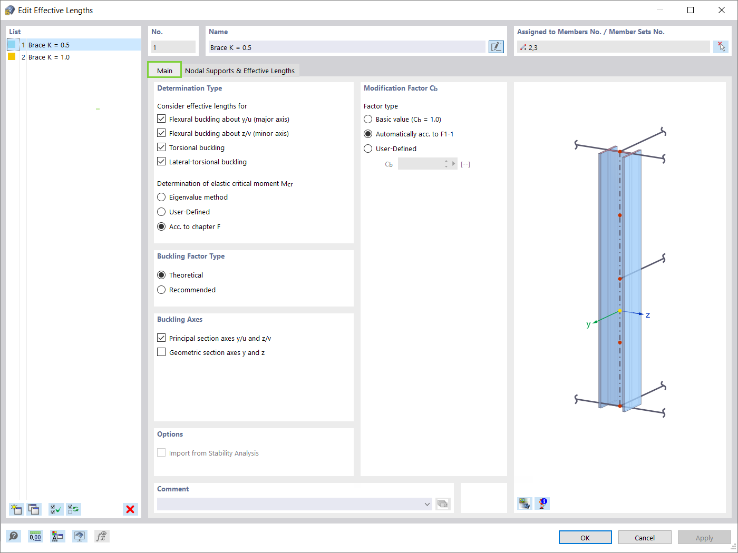Click the colored A naming settings icon

pos(57,536)
